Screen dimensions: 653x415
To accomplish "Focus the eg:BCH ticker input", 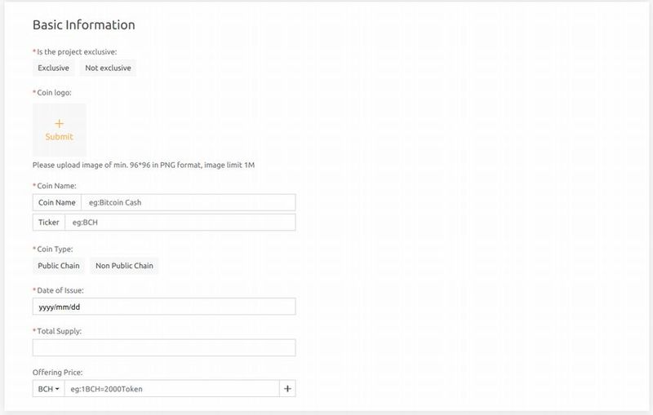I will point(180,222).
